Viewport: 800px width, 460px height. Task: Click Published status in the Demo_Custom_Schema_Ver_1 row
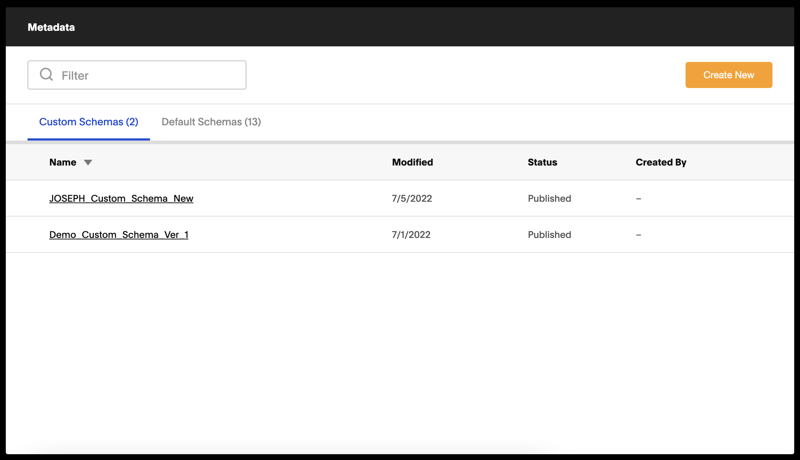549,235
